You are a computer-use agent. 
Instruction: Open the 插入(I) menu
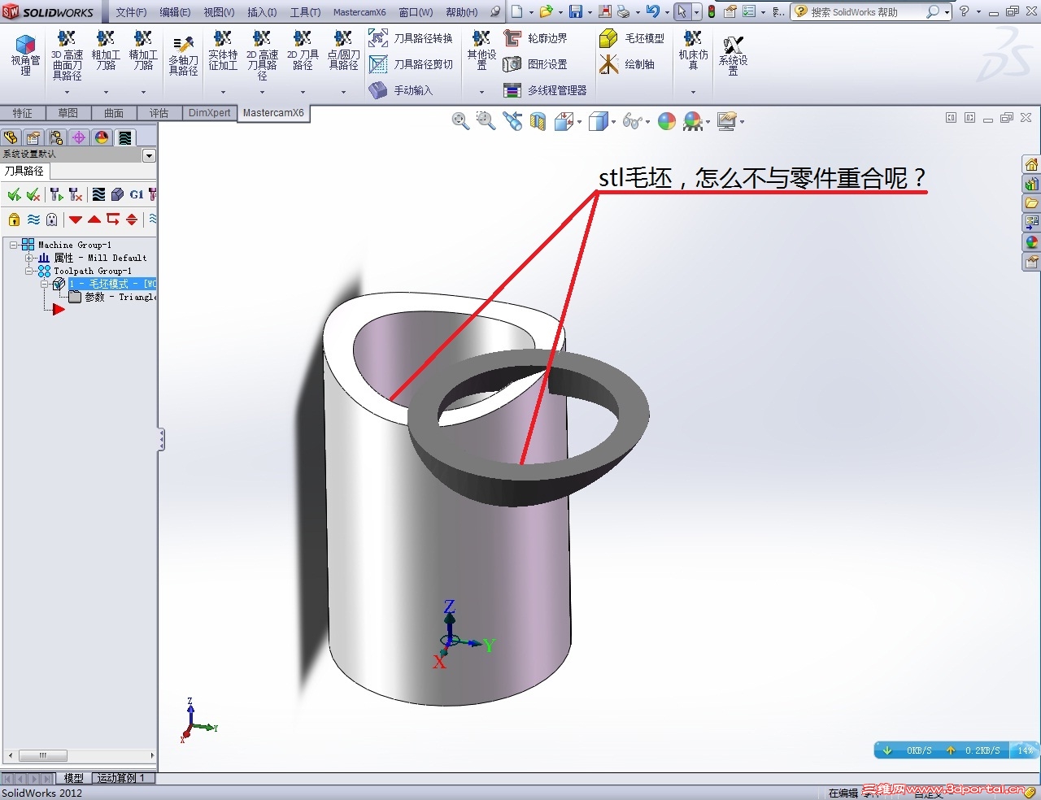[x=262, y=12]
